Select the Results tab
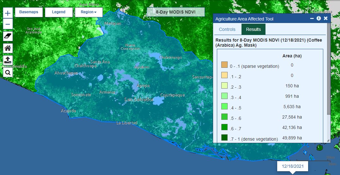 click(254, 29)
